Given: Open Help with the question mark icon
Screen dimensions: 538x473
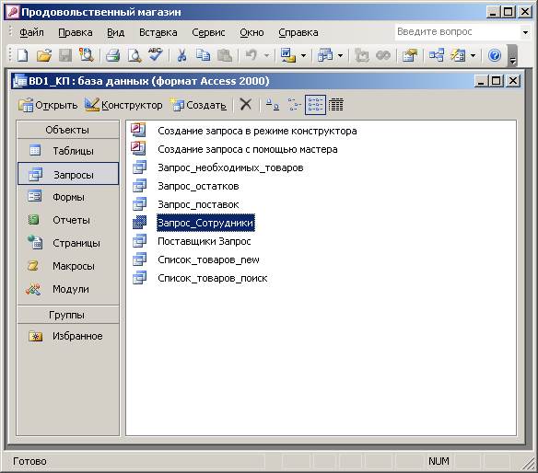Looking at the screenshot, I should click(x=495, y=55).
